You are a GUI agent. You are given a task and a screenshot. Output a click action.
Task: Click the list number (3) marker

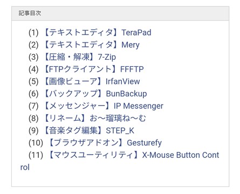coord(33,57)
